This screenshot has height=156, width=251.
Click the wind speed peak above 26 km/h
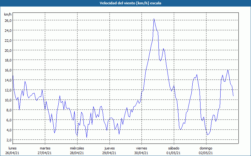[x=154, y=19]
